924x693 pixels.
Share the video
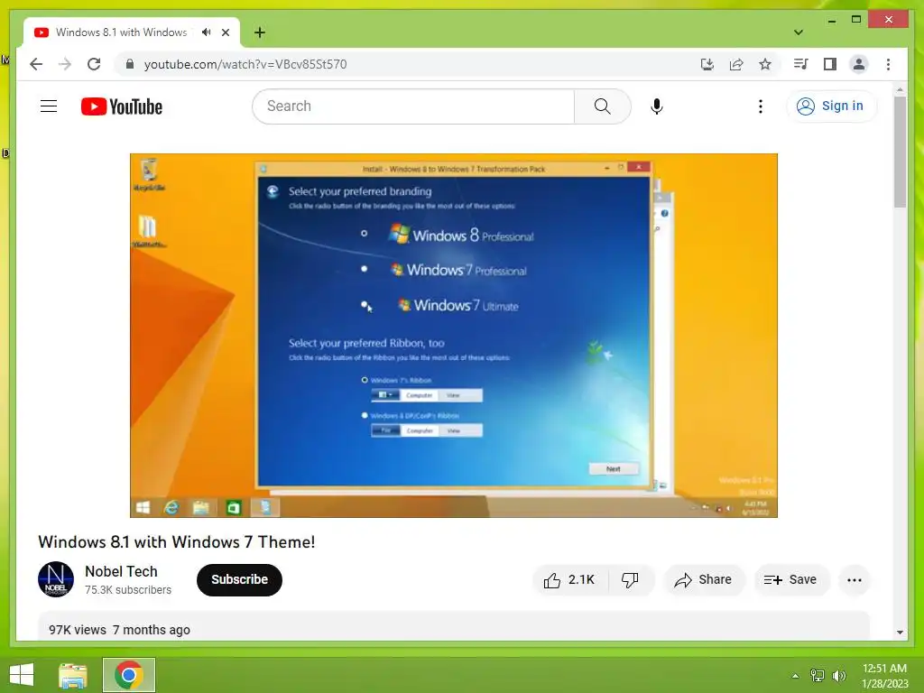coord(704,580)
